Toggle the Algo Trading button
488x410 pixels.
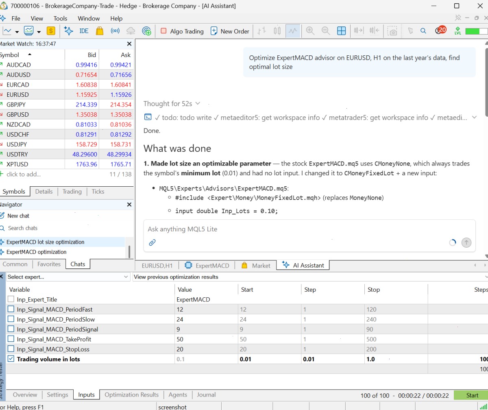(x=182, y=31)
